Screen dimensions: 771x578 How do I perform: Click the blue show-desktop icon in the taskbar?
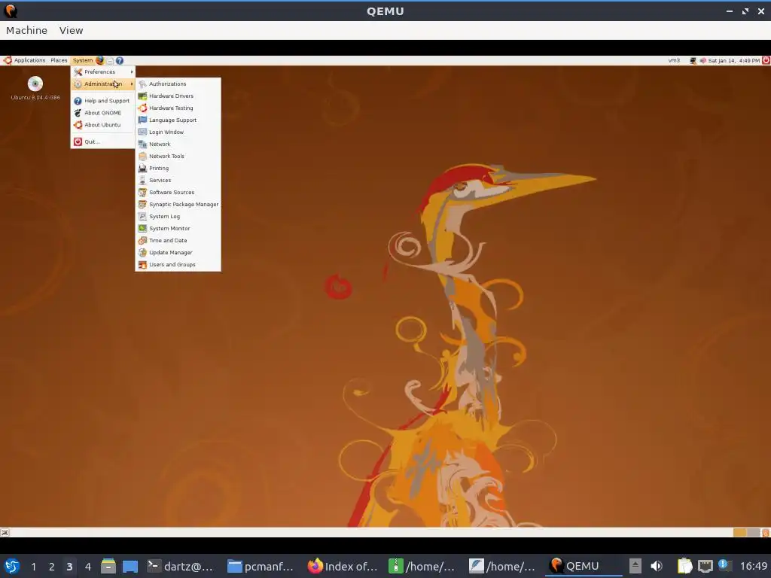tap(130, 567)
